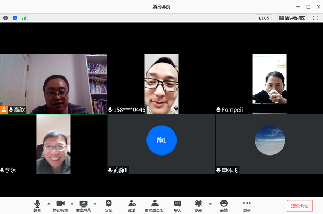Open the emoji reactions (表情) icon

click(224, 206)
